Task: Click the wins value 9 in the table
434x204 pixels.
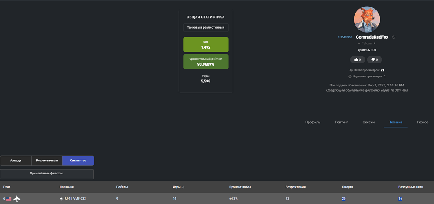Action: (117, 199)
